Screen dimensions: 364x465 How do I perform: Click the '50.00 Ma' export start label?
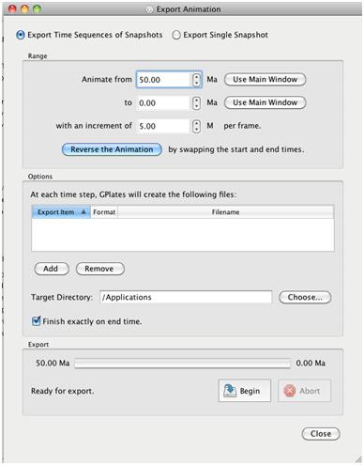53,364
